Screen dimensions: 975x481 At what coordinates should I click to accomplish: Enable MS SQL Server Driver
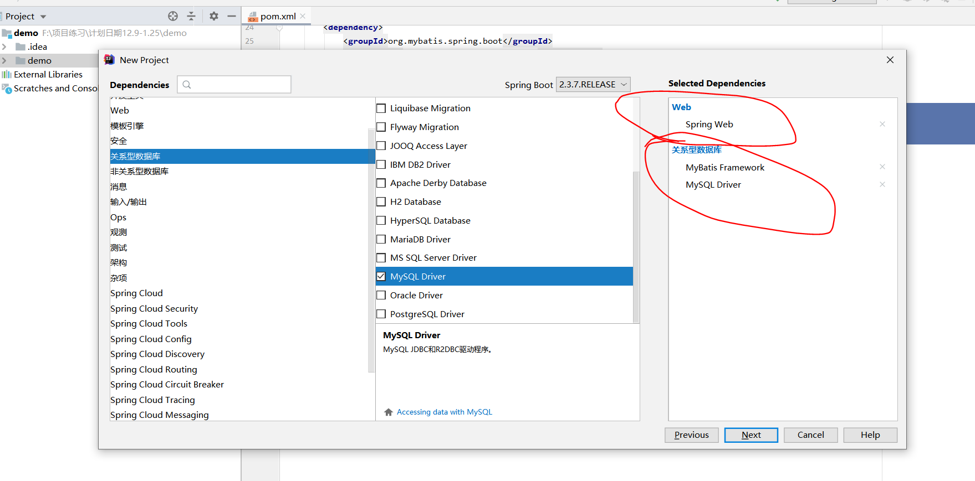coord(381,258)
